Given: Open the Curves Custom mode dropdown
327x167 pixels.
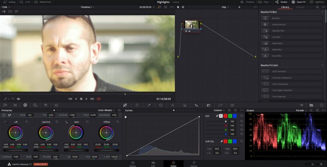Looking at the screenshot, I should pyautogui.click(x=219, y=110).
